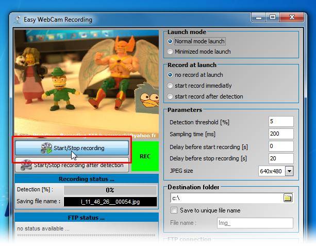This screenshot has height=246, width=316.
Task: Enable Save to unique file name
Action: (x=174, y=210)
